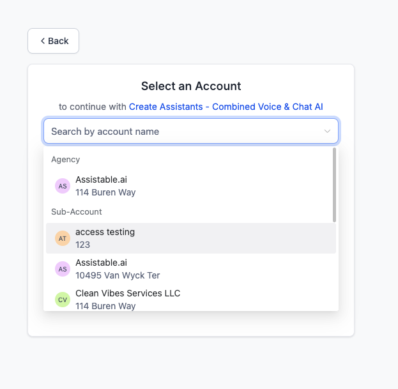
Task: Collapse the account dropdown chevron
Action: 327,132
